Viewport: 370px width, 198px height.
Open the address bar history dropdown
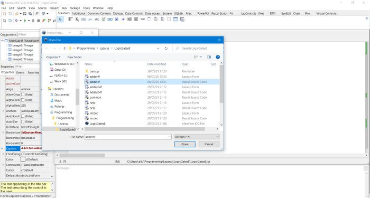(x=158, y=49)
